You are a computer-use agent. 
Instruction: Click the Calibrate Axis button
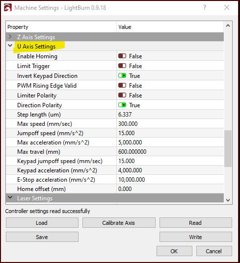pyautogui.click(x=119, y=223)
